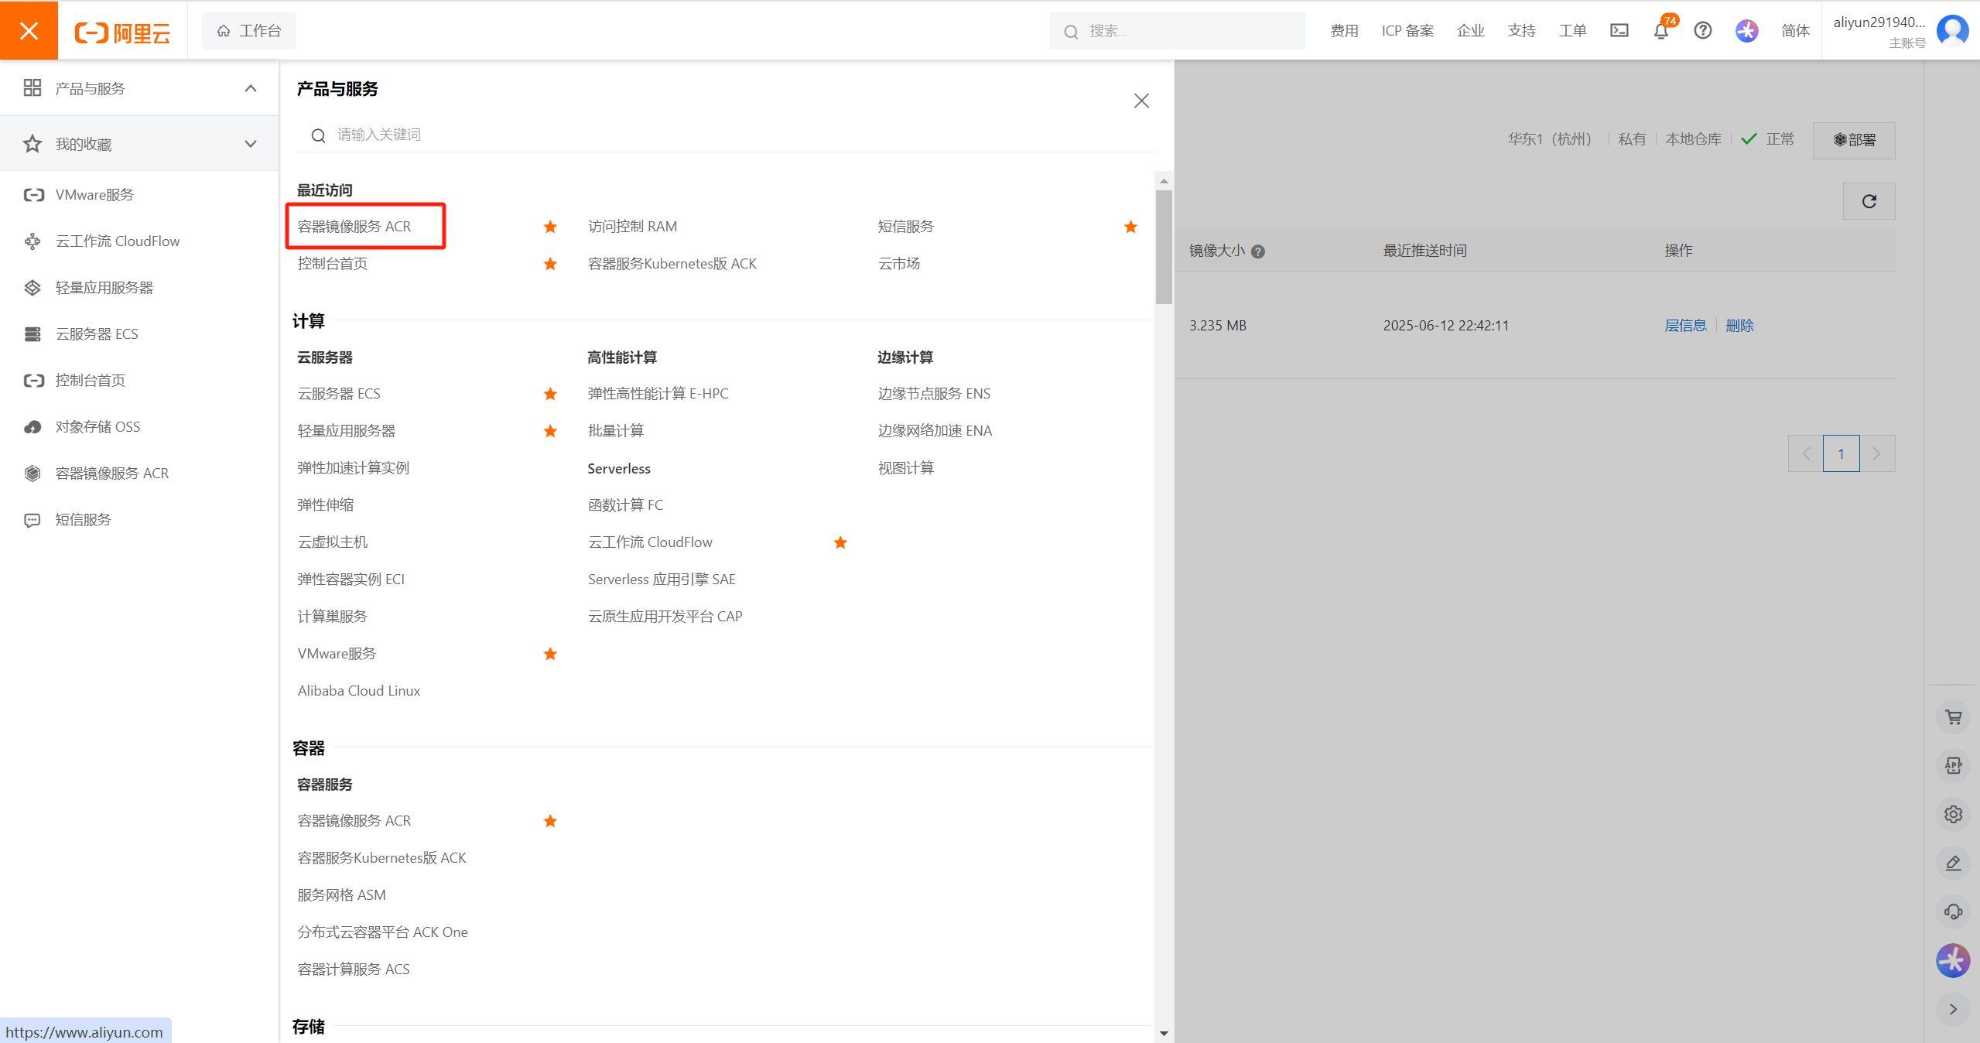Focus the top 搜索 search field

(1177, 31)
